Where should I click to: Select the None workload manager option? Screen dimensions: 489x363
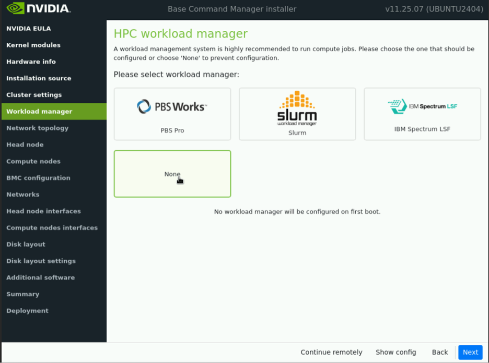(x=172, y=174)
